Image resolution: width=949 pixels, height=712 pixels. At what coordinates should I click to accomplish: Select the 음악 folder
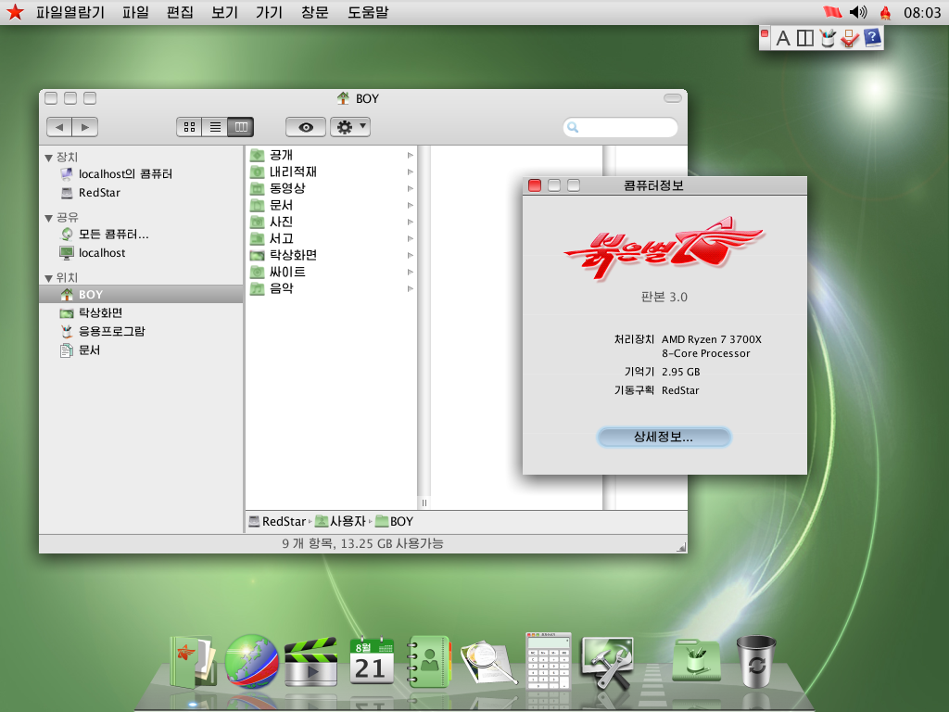pos(331,288)
